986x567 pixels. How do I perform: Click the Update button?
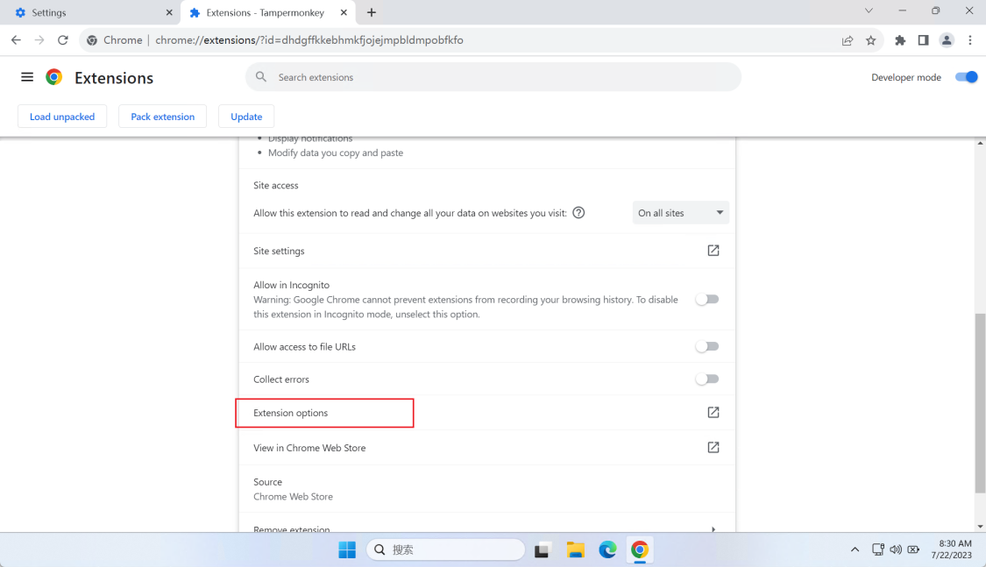click(x=246, y=117)
